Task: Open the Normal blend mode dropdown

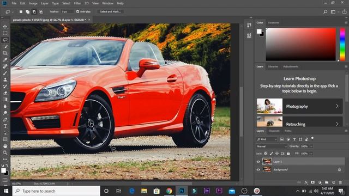Action: pyautogui.click(x=272, y=146)
